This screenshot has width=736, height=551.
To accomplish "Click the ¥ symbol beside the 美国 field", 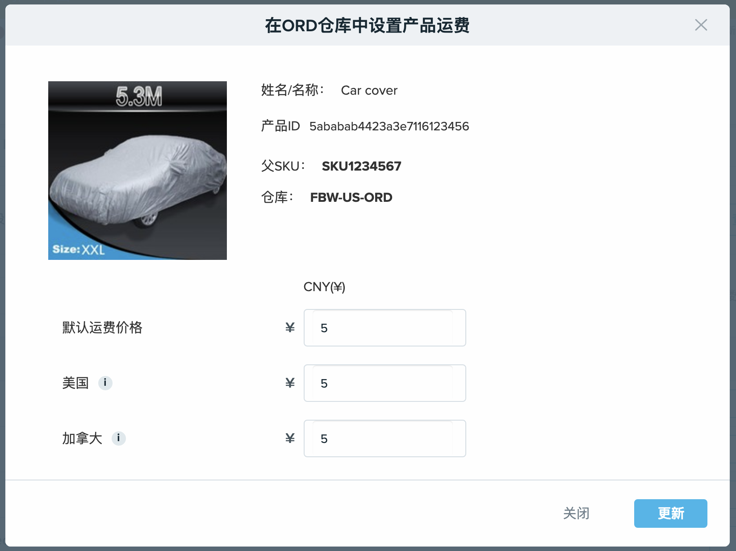I will (290, 383).
